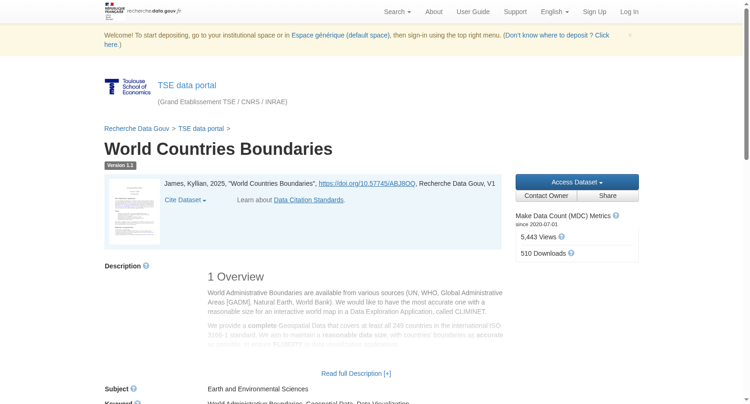Show help icon next to Description label

pyautogui.click(x=146, y=266)
